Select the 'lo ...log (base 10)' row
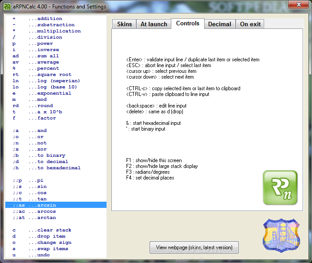This screenshot has height=263, width=312. (56, 87)
